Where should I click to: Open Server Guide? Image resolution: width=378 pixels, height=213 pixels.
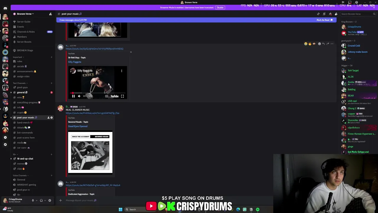tap(32, 22)
